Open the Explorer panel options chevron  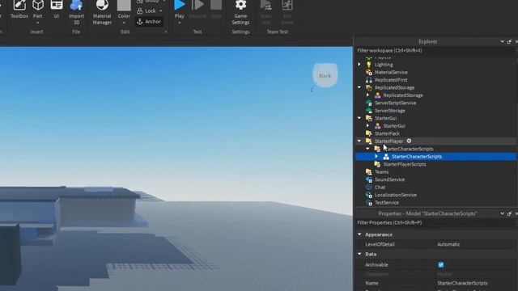[x=502, y=41]
